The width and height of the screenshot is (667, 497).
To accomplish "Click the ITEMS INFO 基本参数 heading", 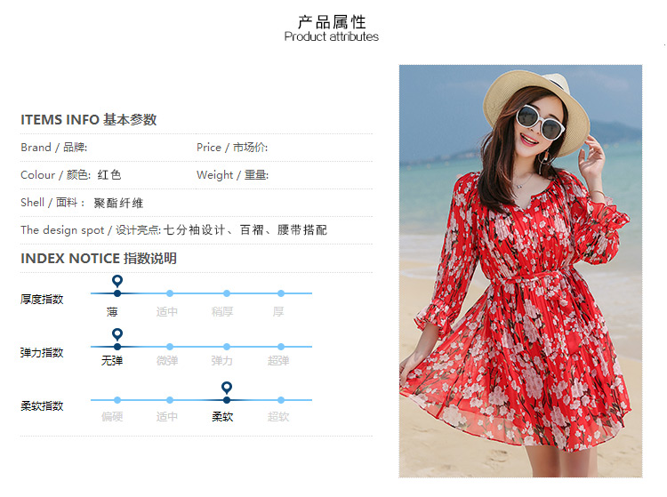I will click(x=88, y=120).
